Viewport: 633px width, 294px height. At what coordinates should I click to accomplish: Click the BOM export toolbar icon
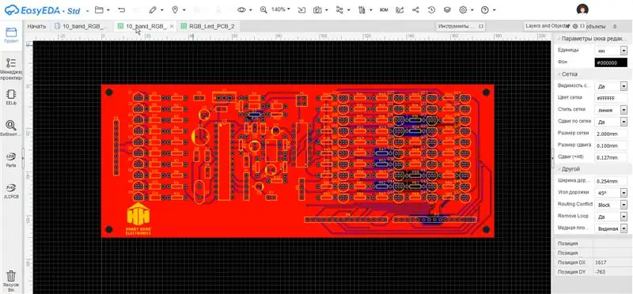pyautogui.click(x=384, y=9)
